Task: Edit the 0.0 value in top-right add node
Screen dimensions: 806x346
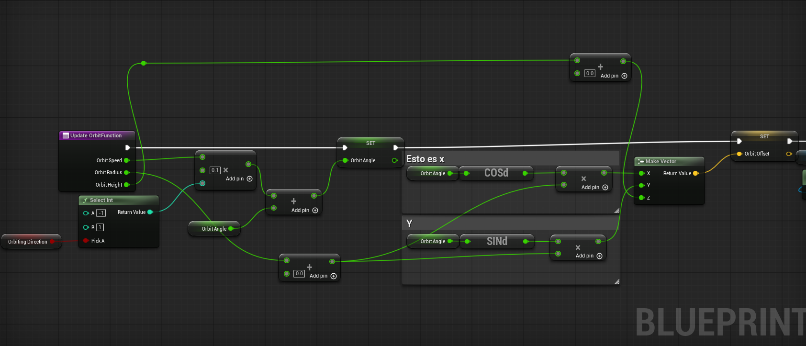Action: (590, 73)
